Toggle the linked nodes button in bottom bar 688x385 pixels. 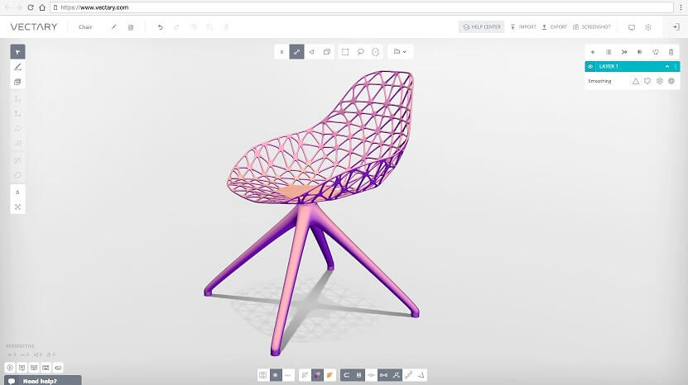click(x=383, y=375)
